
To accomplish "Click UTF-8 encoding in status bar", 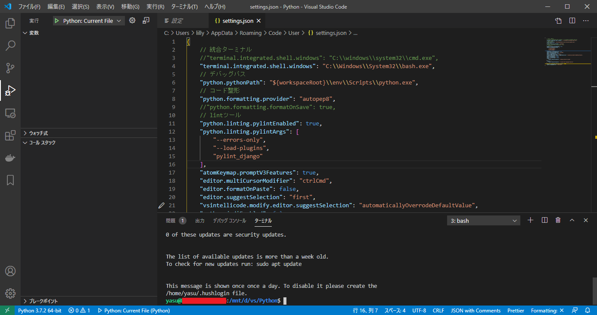I will pyautogui.click(x=419, y=310).
